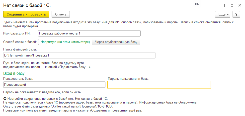Focus the 'Пароль пользователя базы' field
245x116 pixels.
pyautogui.click(x=159, y=84)
